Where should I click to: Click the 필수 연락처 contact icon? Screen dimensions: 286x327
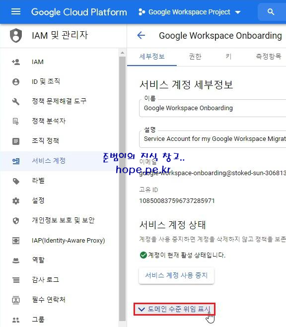coord(16,300)
